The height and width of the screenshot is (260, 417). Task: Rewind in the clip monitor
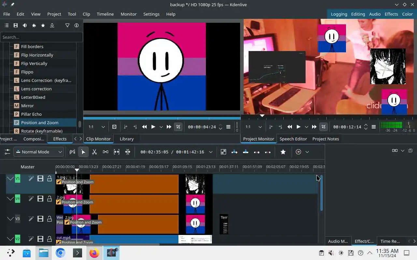[x=144, y=127]
